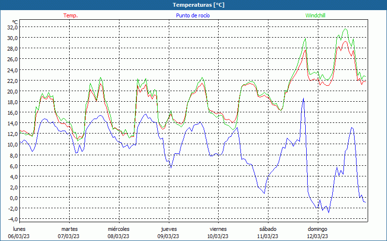
Task: Click the 8,0 y-axis label
Action: (x=14, y=155)
